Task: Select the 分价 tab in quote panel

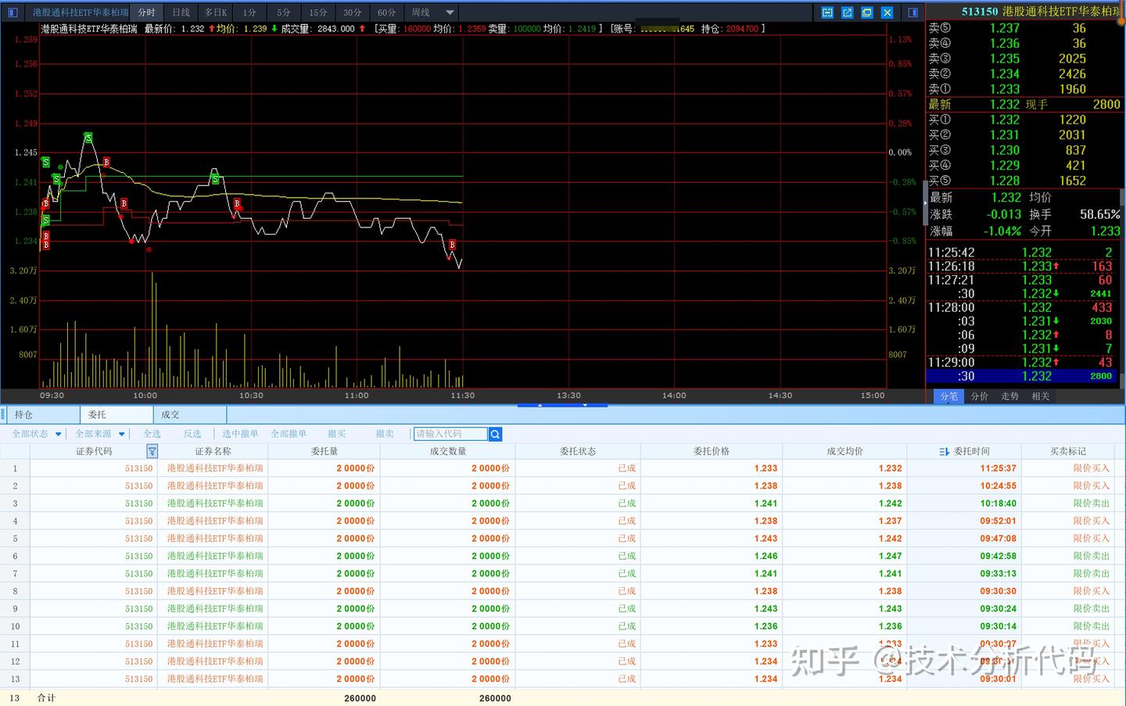Action: [980, 396]
